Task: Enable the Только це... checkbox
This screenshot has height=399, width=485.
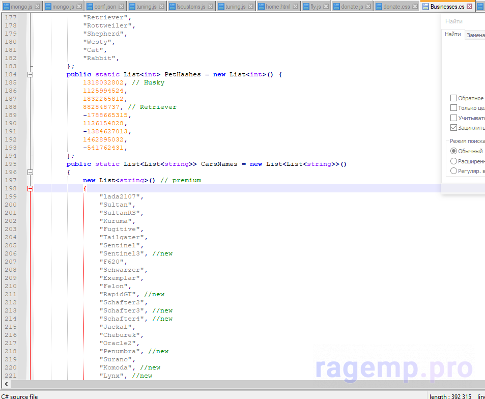Action: tap(453, 107)
